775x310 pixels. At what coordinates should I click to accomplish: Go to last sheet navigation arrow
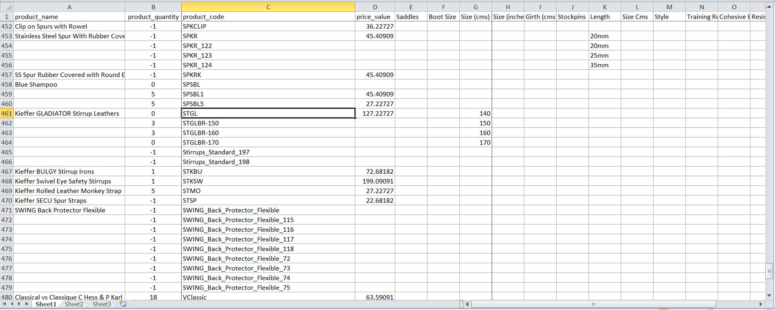[x=27, y=304]
